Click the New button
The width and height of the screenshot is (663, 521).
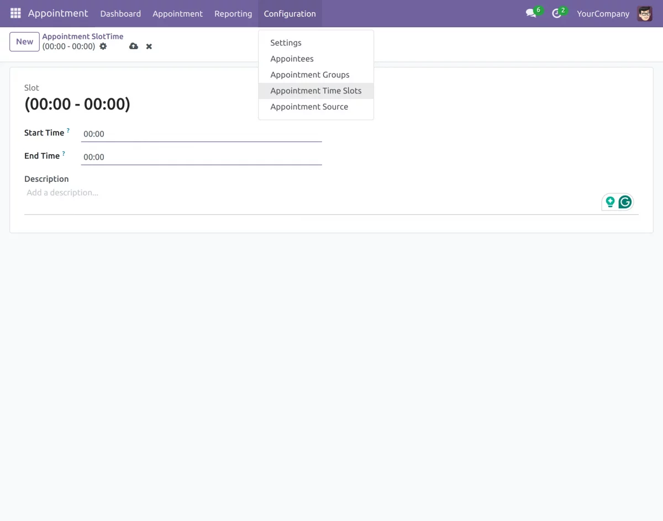pos(24,41)
